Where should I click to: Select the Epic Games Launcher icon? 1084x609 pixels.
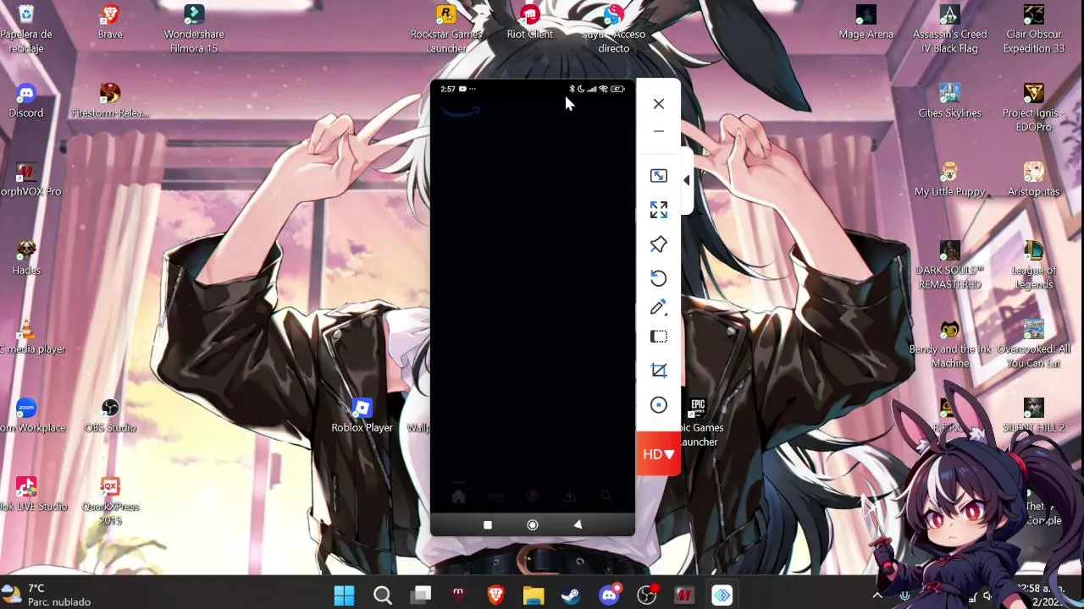pos(700,422)
